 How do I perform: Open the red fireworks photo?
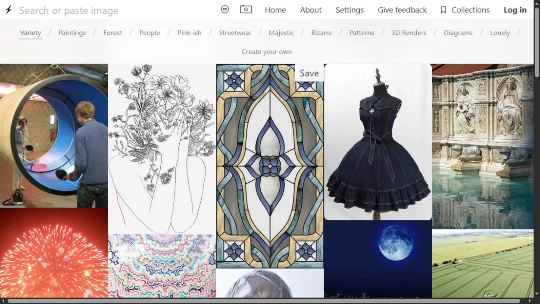coord(54,253)
